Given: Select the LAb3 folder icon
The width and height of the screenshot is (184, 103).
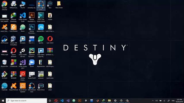Looking at the screenshot, I should coord(50,86).
